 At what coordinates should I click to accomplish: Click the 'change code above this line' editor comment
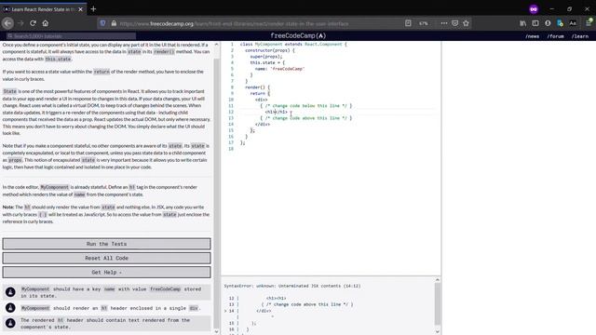tap(306, 118)
